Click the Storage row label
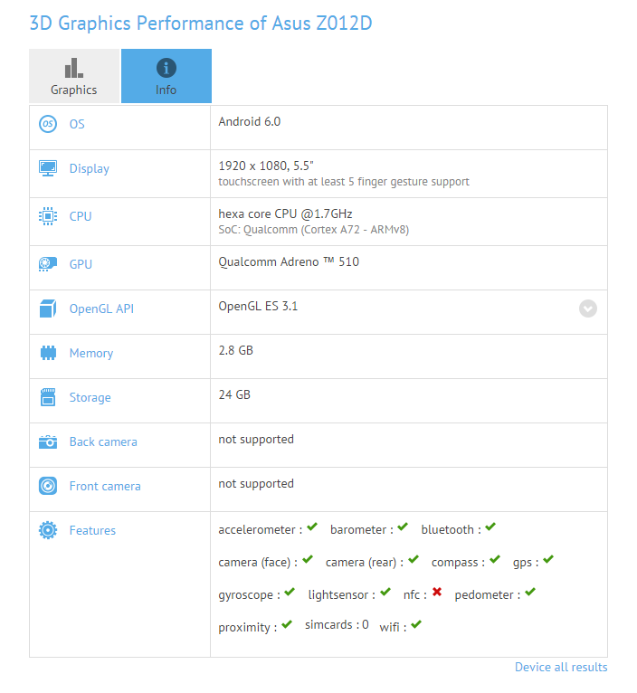Screen dimensions: 637x693 [90, 398]
